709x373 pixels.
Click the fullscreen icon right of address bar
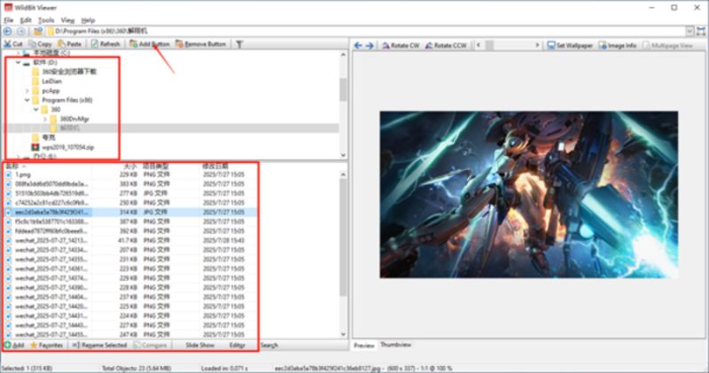pos(701,31)
